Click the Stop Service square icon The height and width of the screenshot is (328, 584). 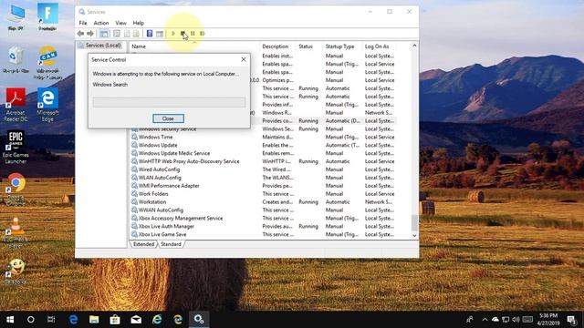click(182, 34)
